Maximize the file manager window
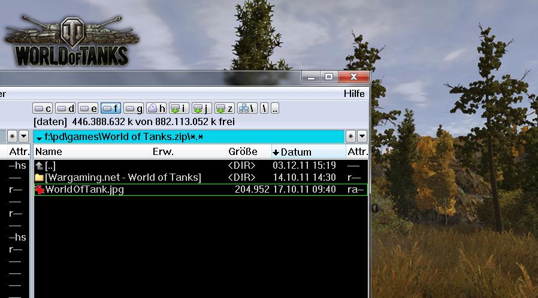The height and width of the screenshot is (298, 538). (329, 77)
